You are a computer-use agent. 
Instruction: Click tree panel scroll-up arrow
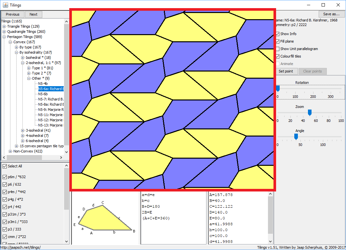[x=66, y=21]
